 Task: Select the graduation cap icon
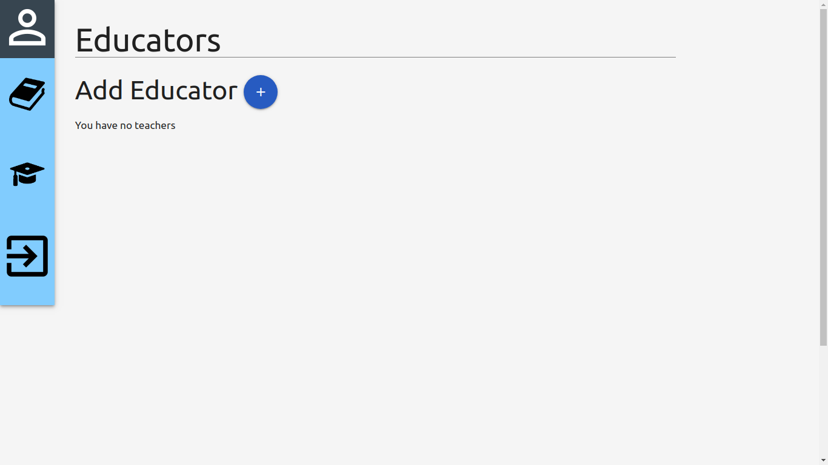(x=27, y=174)
